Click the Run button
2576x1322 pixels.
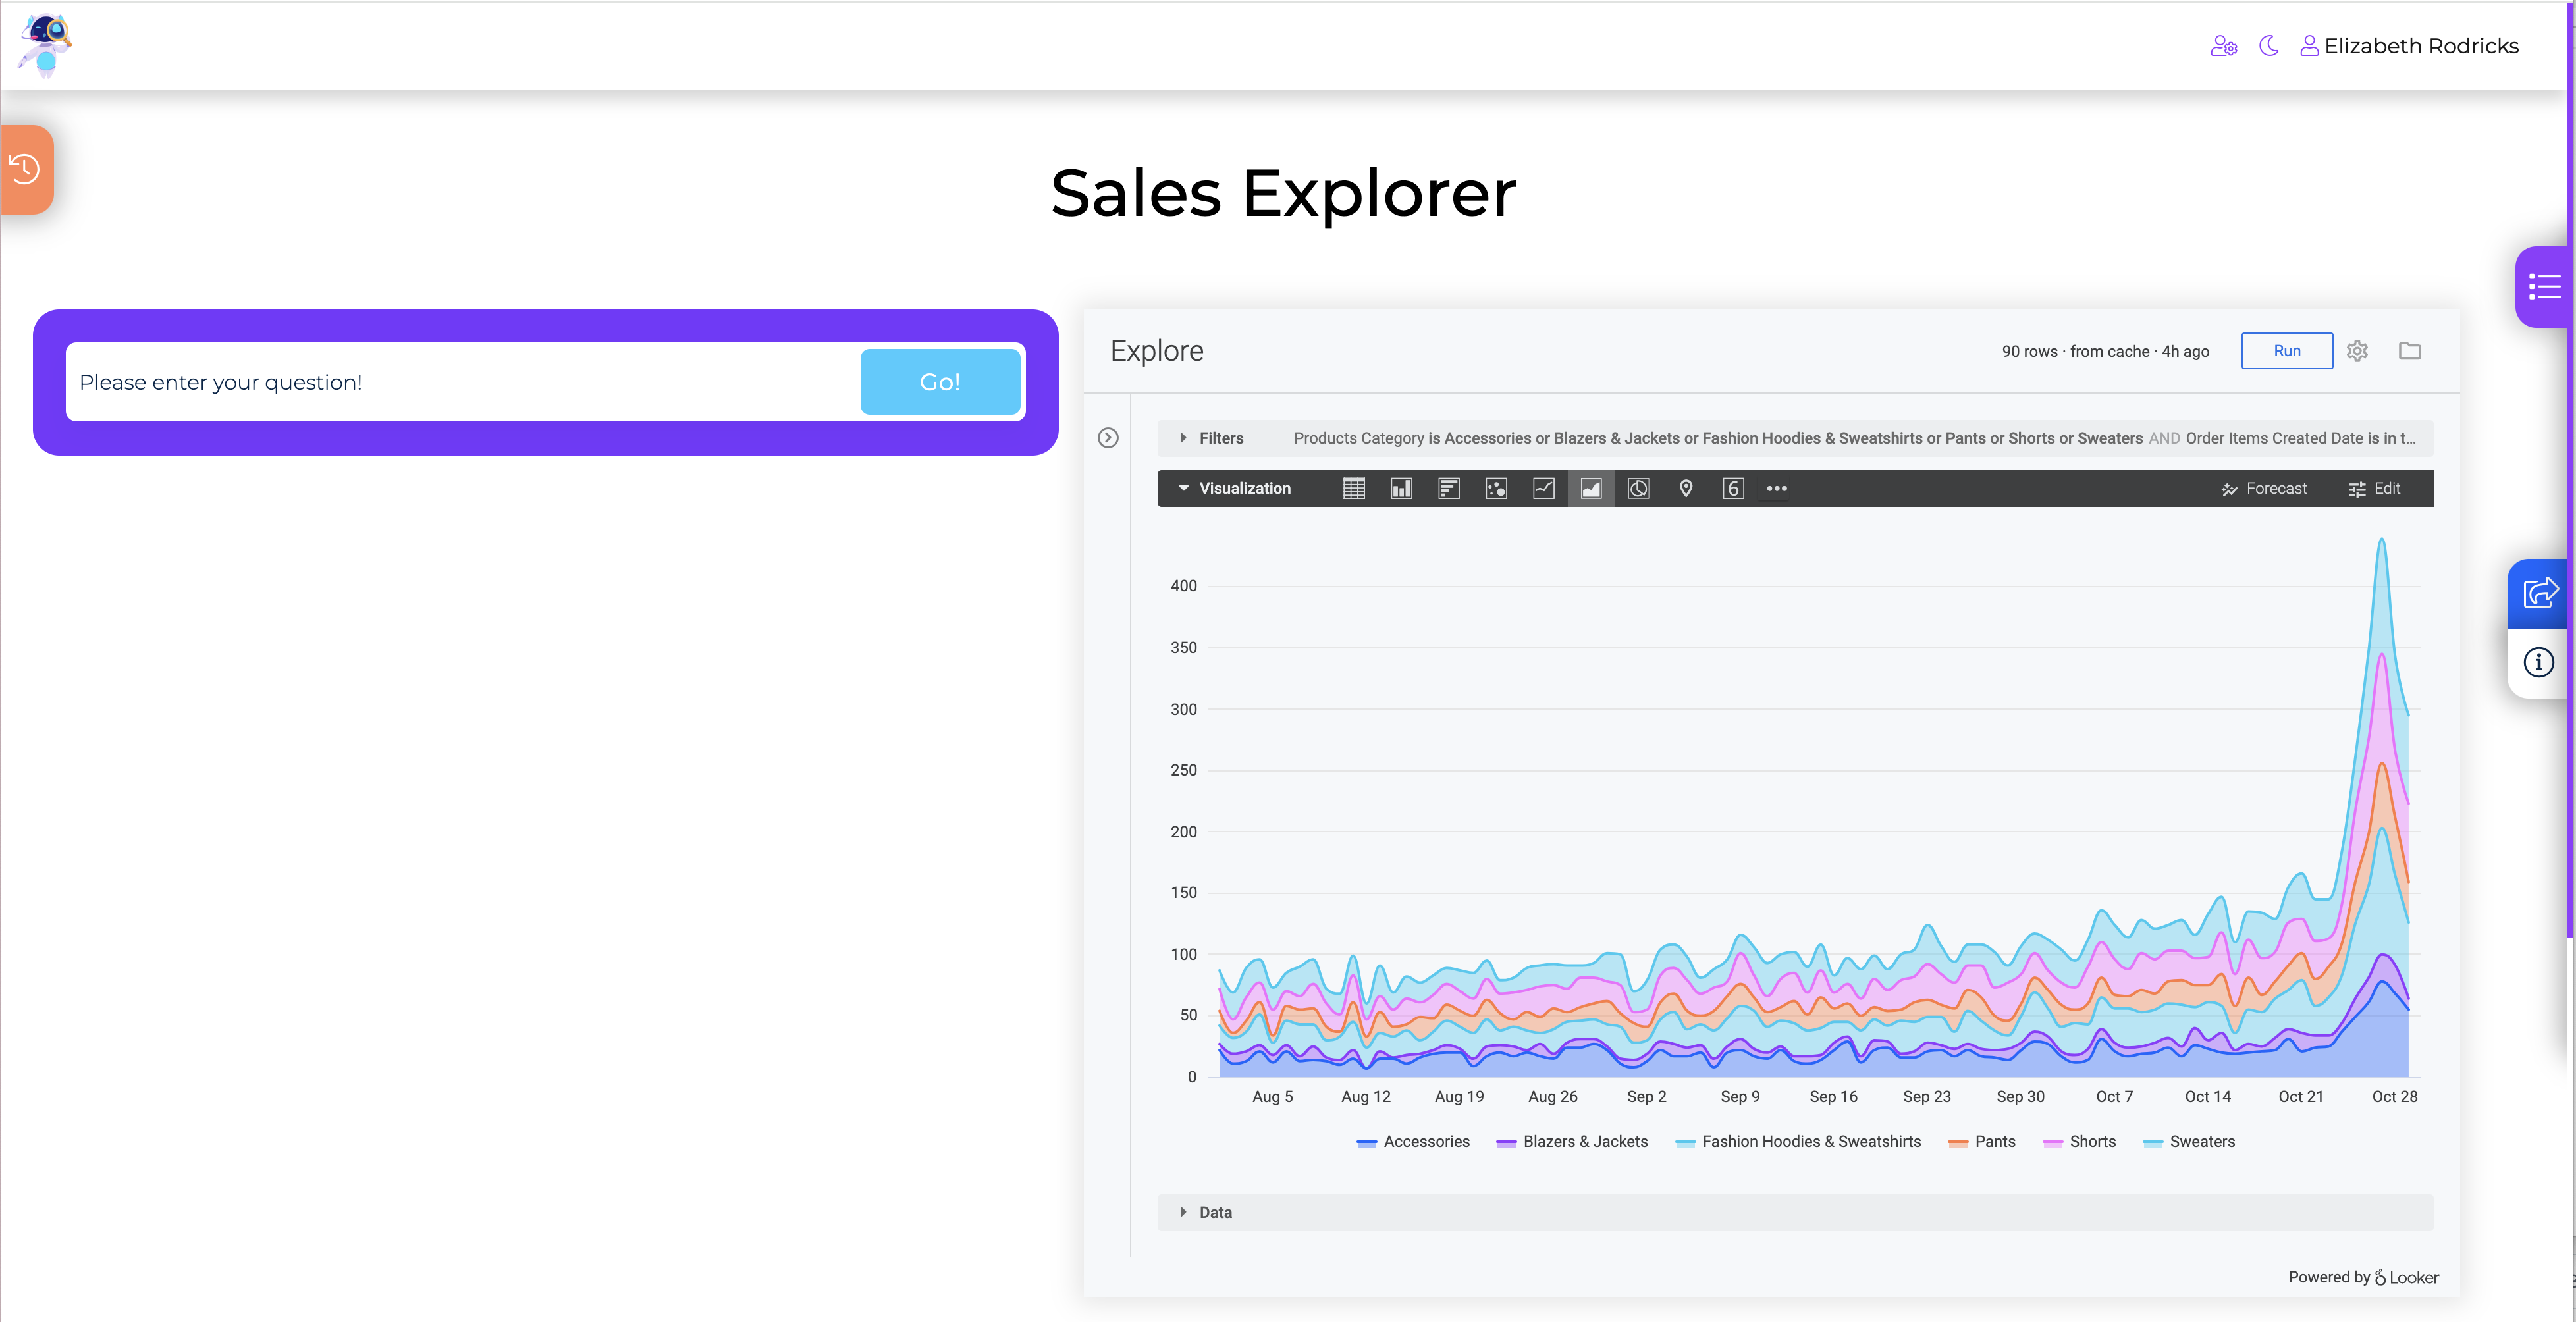2286,351
